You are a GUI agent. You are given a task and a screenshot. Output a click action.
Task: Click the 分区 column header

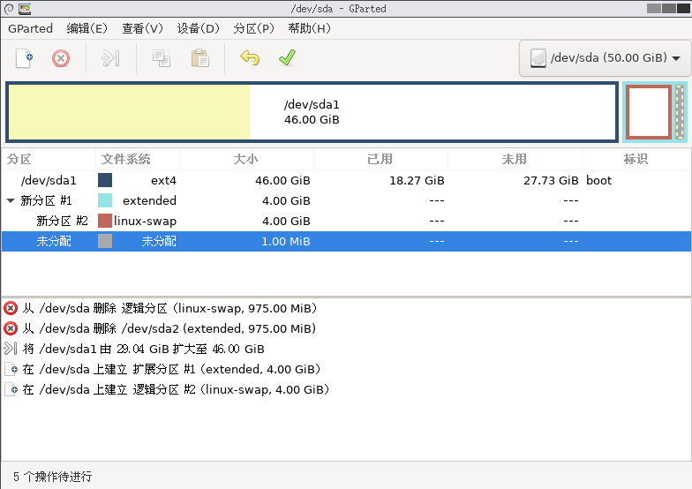point(49,159)
